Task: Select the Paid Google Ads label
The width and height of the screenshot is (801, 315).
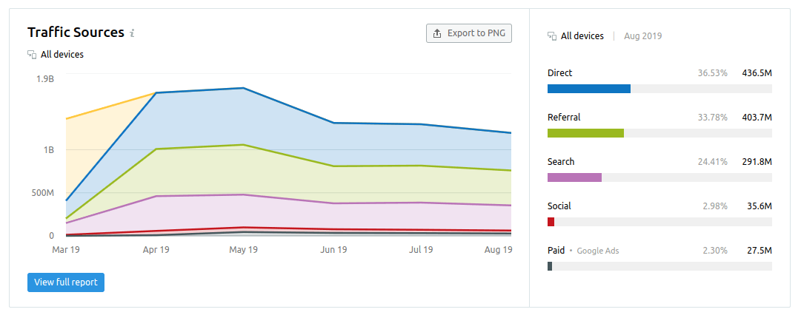Action: [x=583, y=251]
